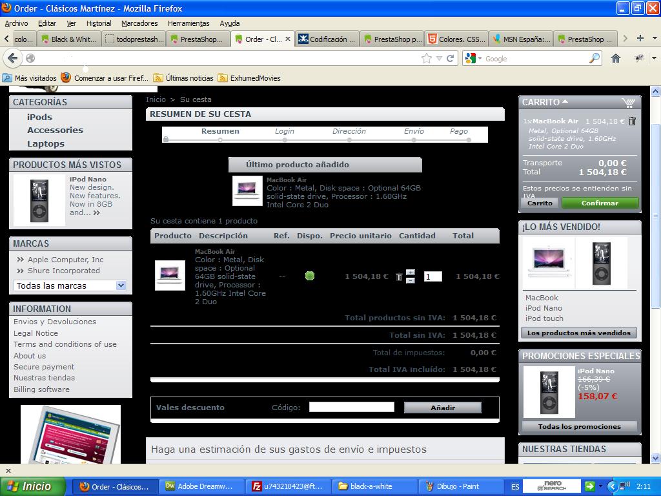Close the bottom addon bar
661x496 pixels.
pyautogui.click(x=8, y=471)
